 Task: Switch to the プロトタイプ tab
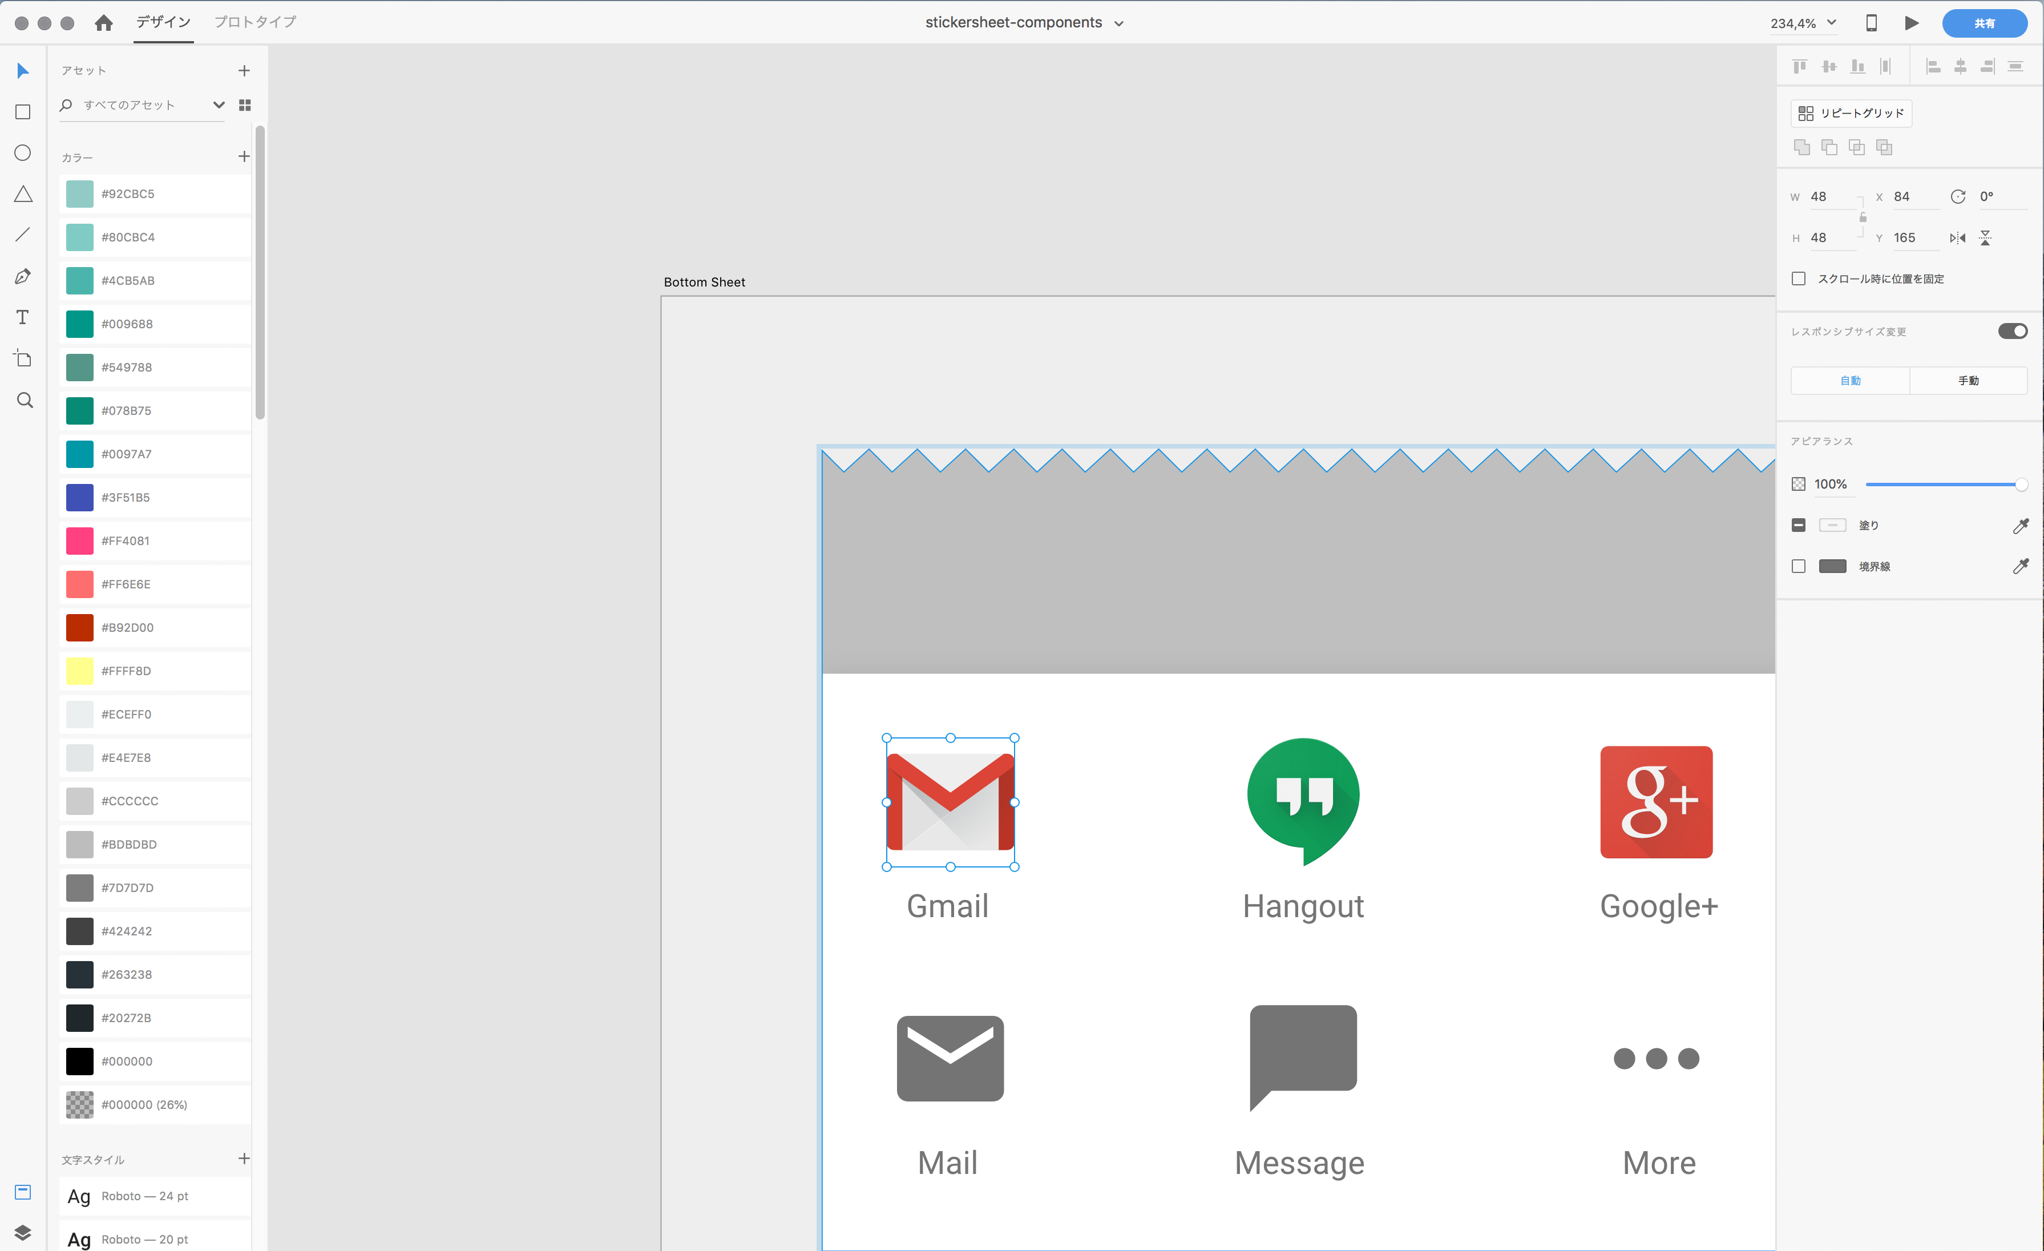[x=255, y=22]
